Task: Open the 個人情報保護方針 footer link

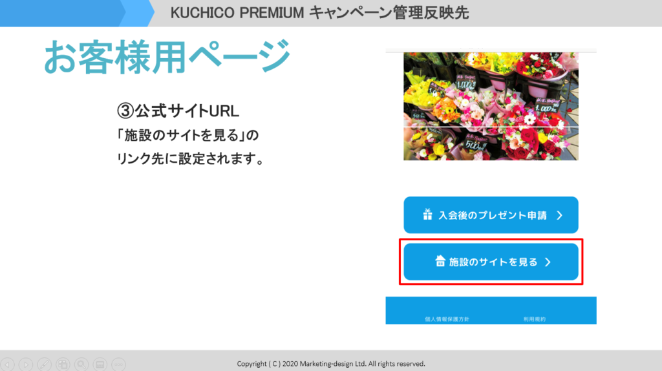Action: (447, 319)
